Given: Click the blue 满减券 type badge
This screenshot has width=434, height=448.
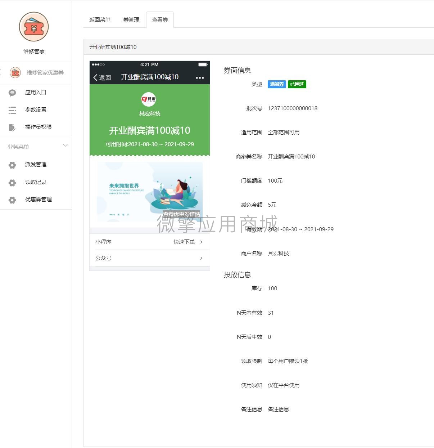Looking at the screenshot, I should pos(277,84).
